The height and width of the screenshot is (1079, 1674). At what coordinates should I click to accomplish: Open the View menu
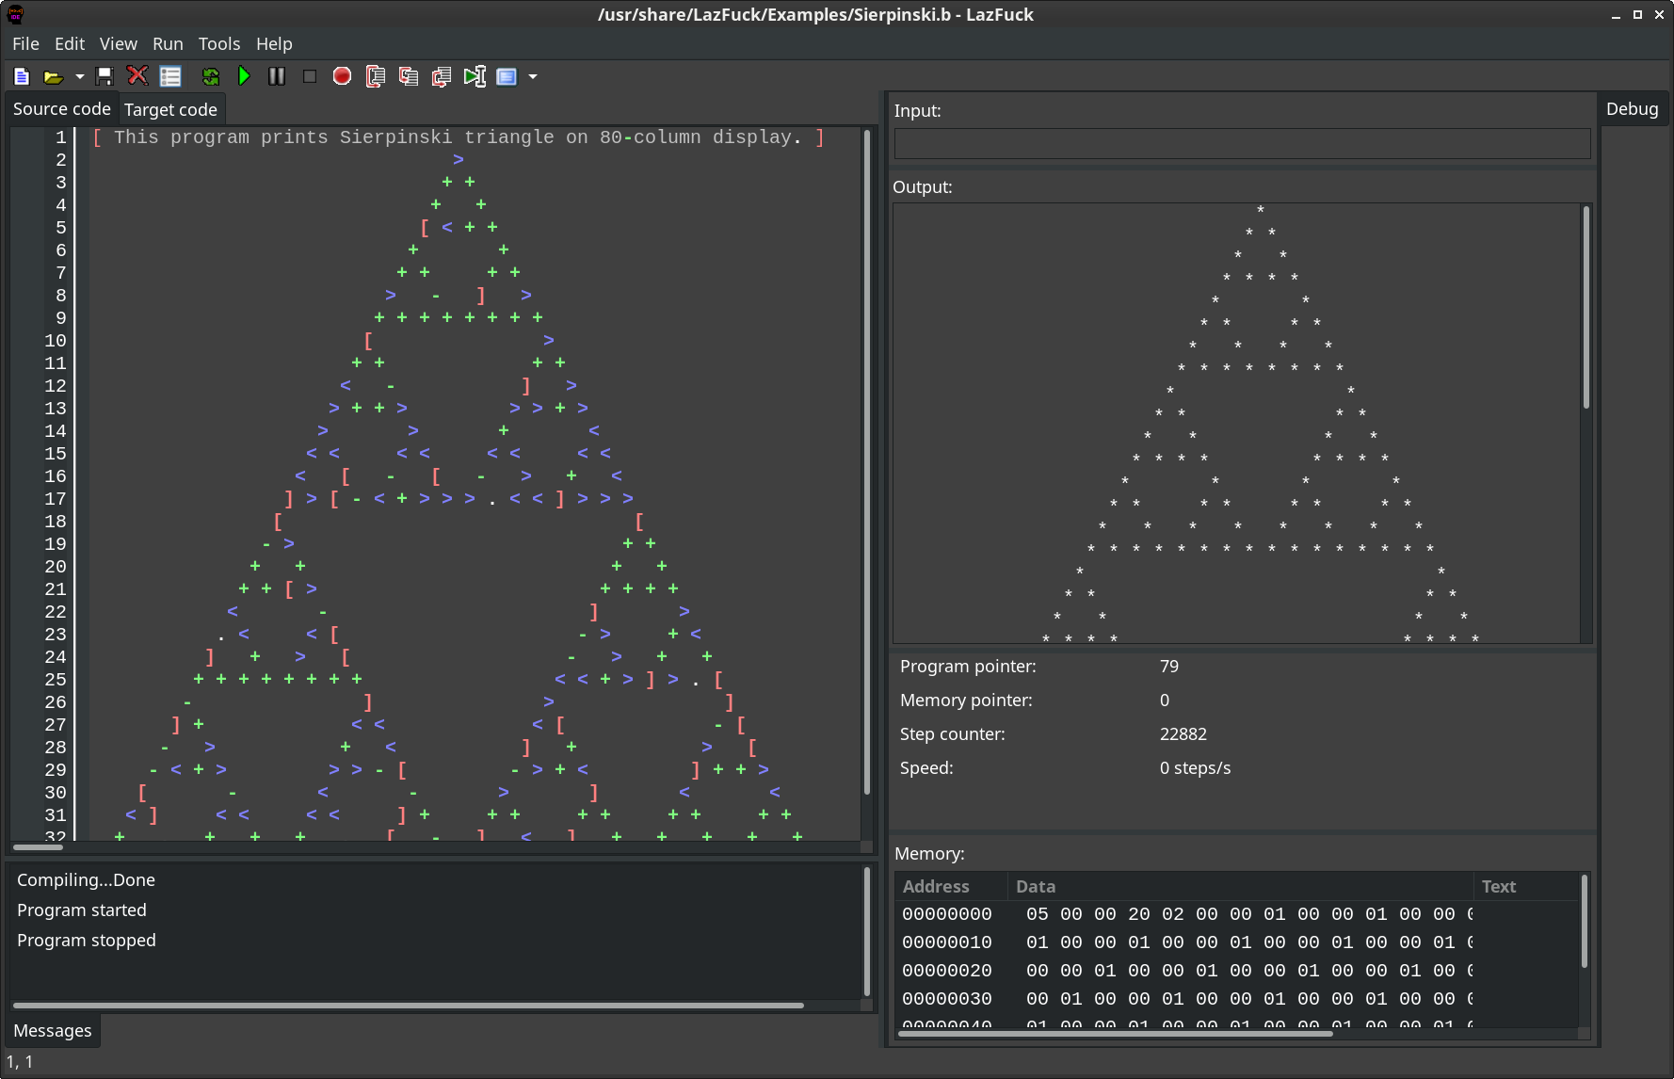[x=119, y=43]
